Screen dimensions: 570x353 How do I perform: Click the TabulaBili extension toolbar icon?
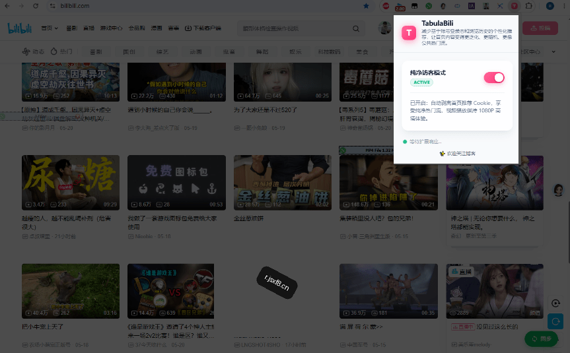pyautogui.click(x=514, y=6)
